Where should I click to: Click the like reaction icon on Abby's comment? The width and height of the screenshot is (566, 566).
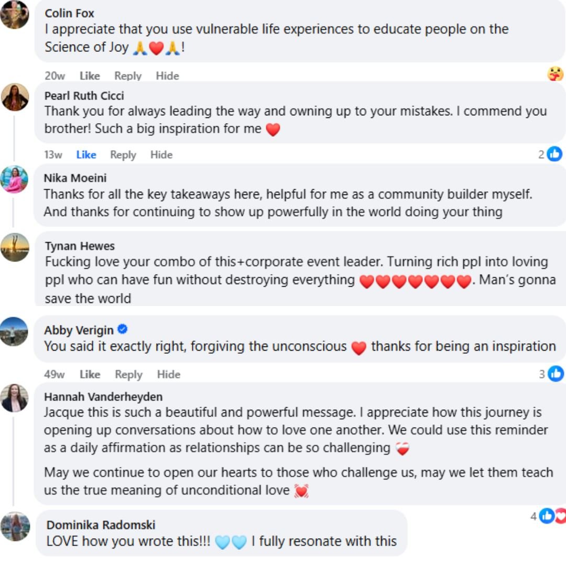tap(555, 374)
